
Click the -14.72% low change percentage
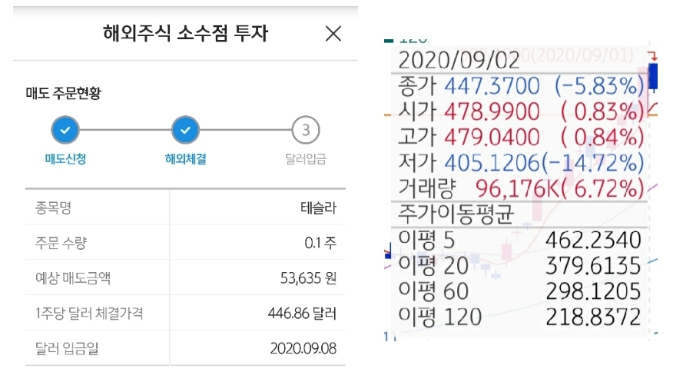pyautogui.click(x=593, y=162)
